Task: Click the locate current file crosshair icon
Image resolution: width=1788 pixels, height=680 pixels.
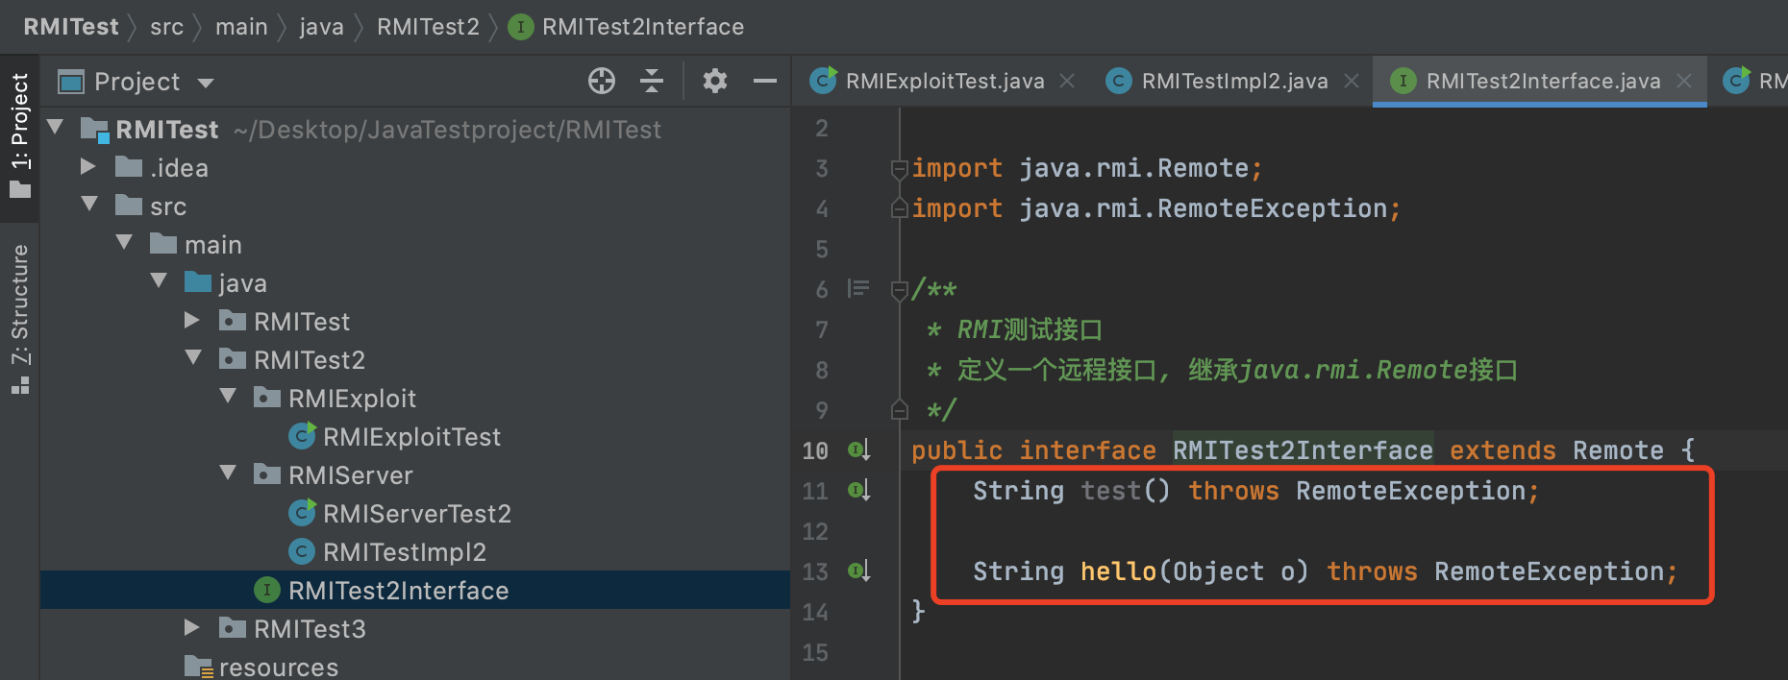Action: click(602, 82)
